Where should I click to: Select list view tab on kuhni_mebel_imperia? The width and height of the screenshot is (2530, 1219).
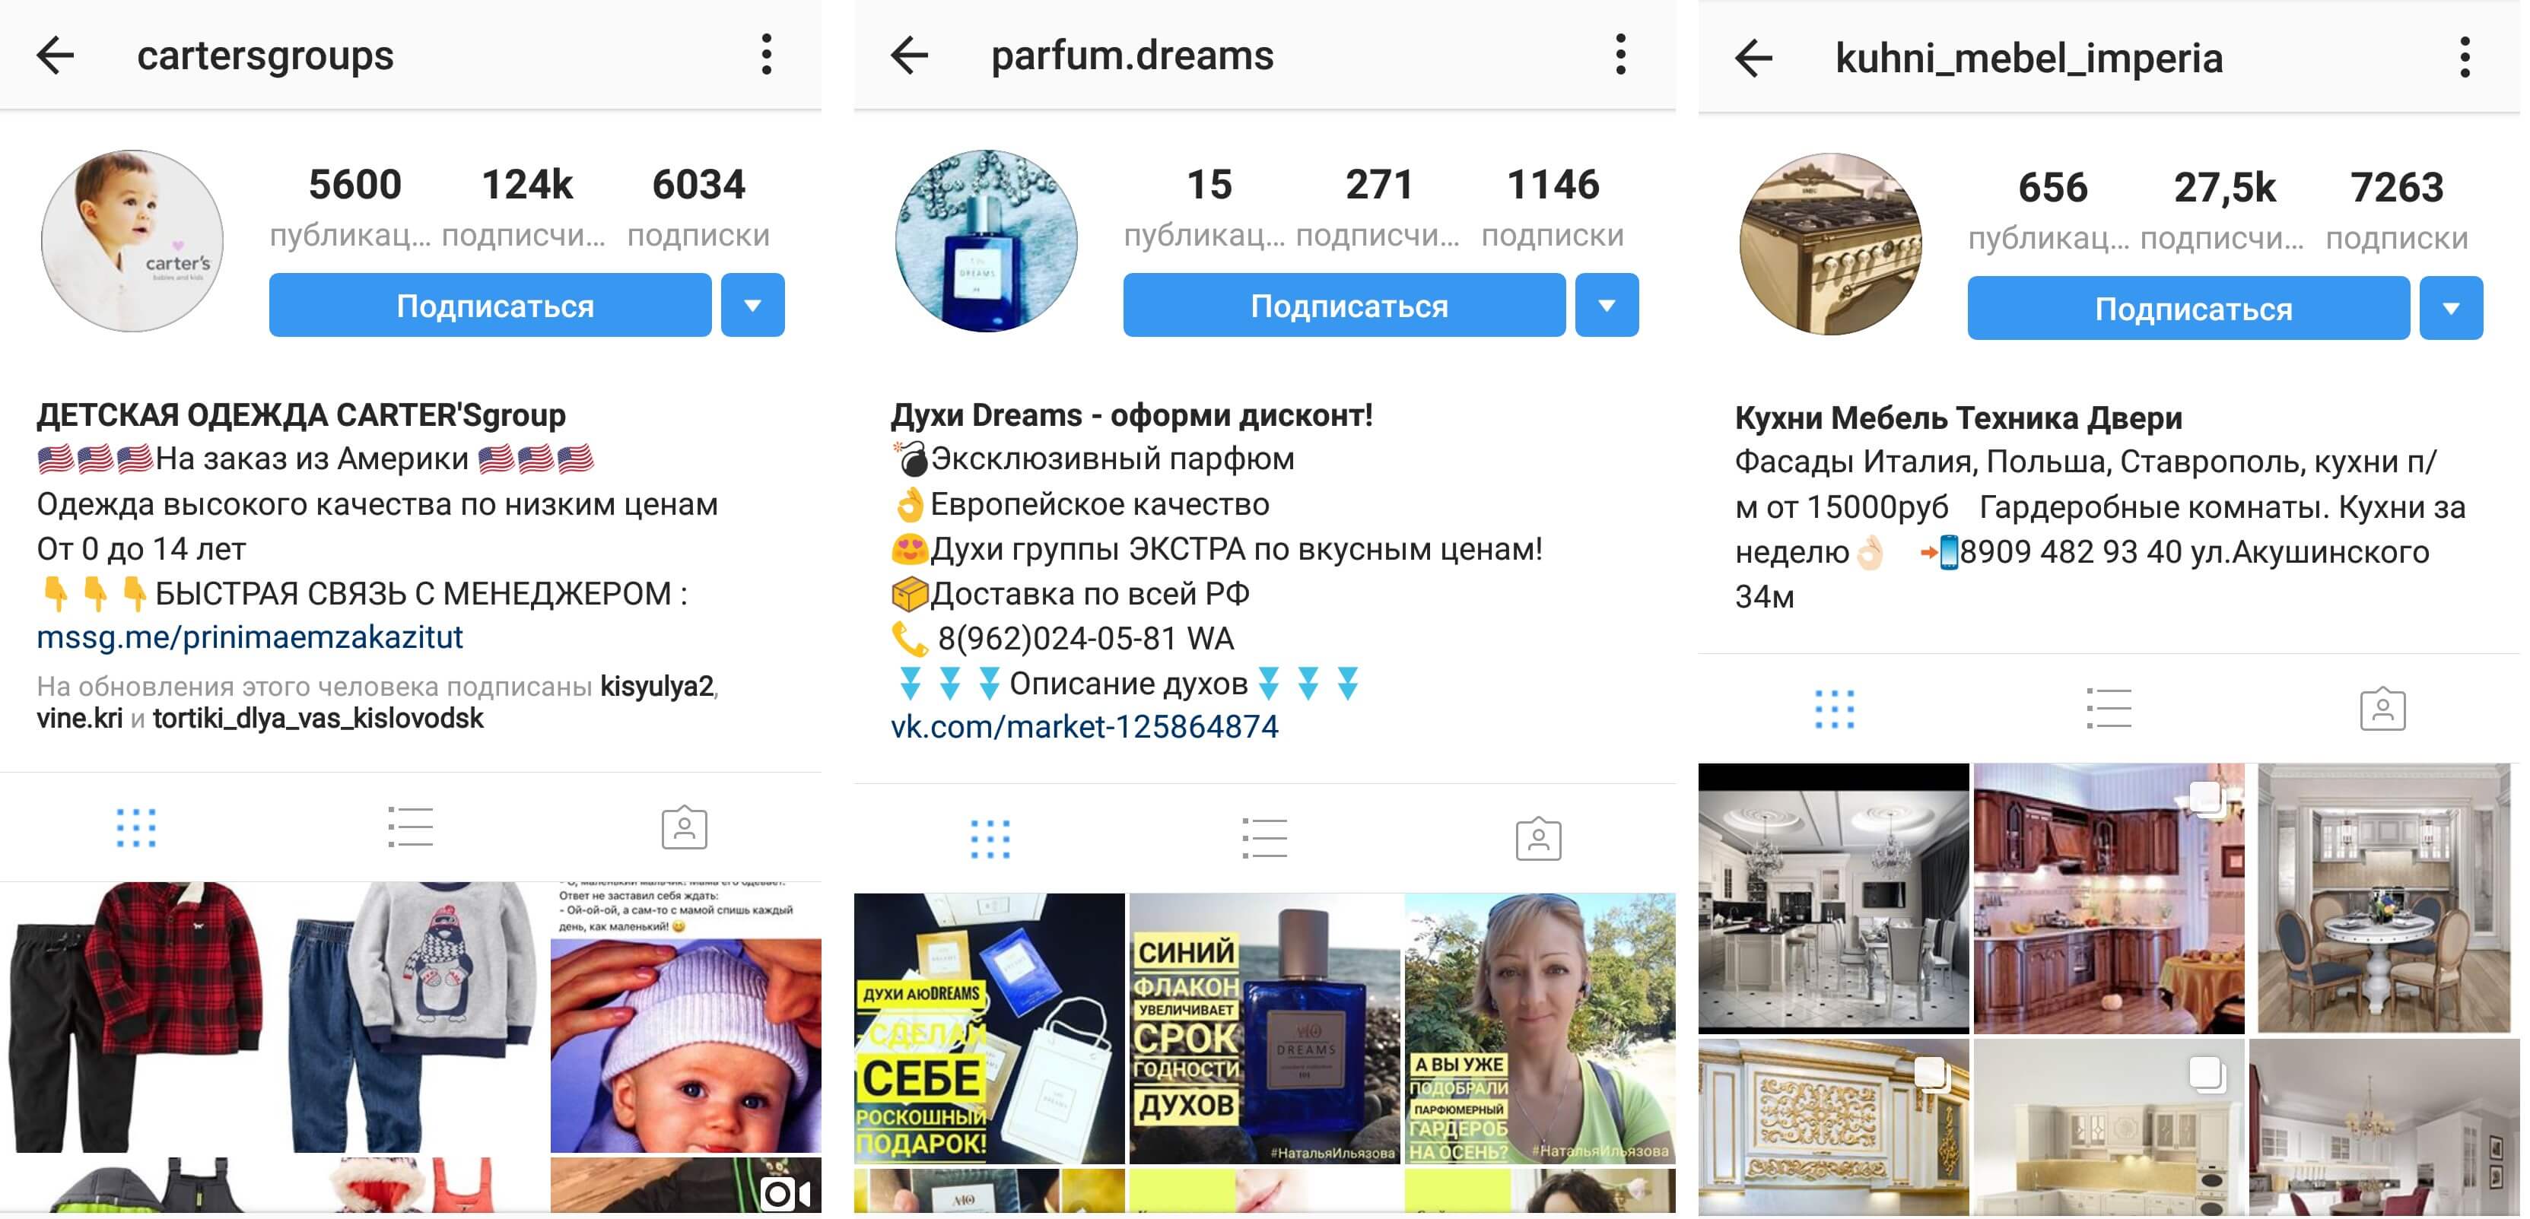[x=2109, y=709]
